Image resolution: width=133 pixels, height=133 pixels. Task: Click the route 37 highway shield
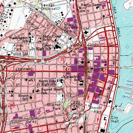[62, 60]
